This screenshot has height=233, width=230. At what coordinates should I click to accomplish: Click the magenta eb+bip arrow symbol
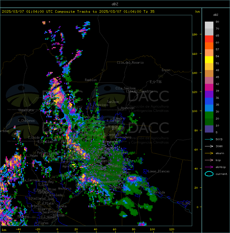pos(209,167)
